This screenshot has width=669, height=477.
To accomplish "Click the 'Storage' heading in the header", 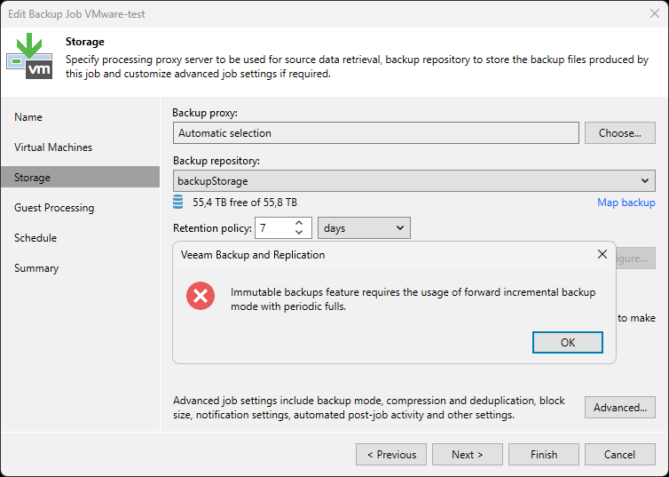I will point(85,42).
